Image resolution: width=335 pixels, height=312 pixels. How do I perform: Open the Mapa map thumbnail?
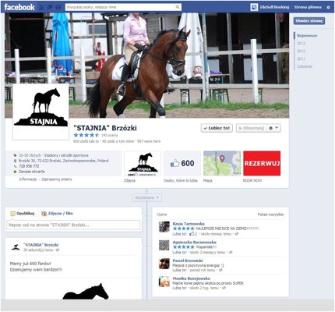click(x=222, y=163)
